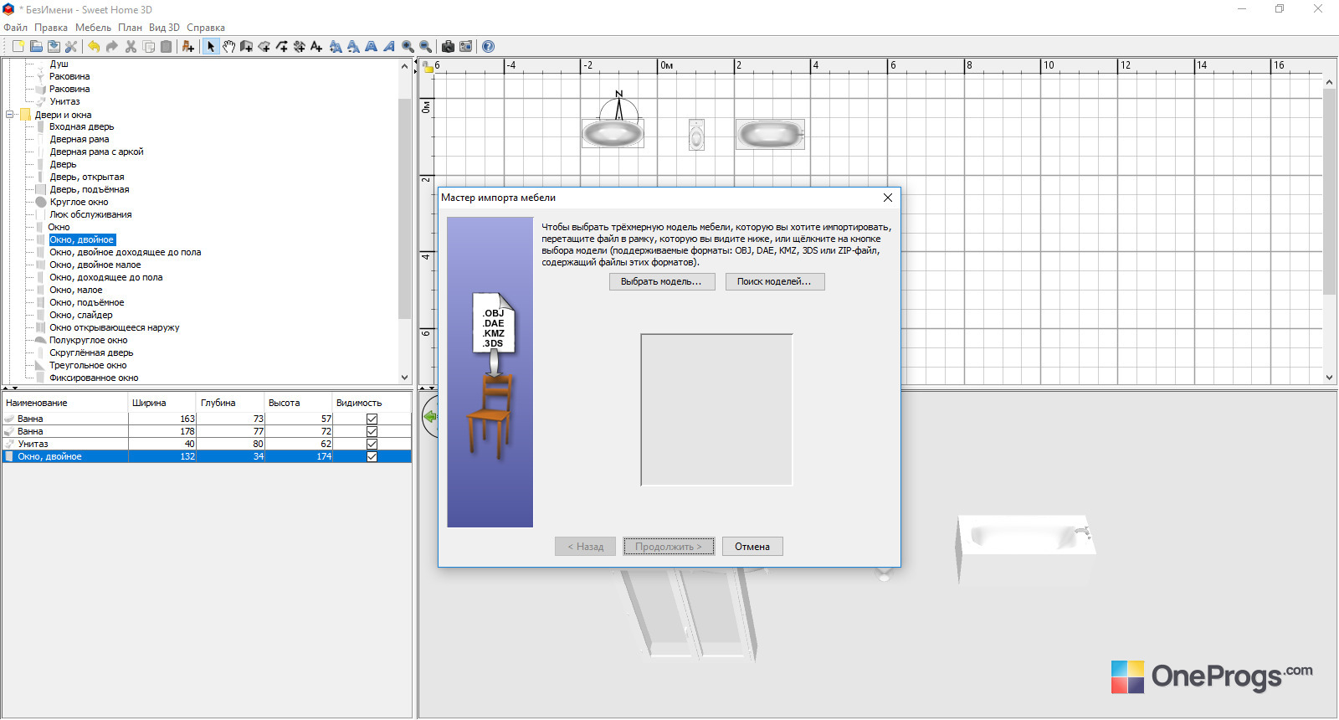Add furniture to home with chair-plus icon
The image size is (1339, 720).
pyautogui.click(x=188, y=47)
